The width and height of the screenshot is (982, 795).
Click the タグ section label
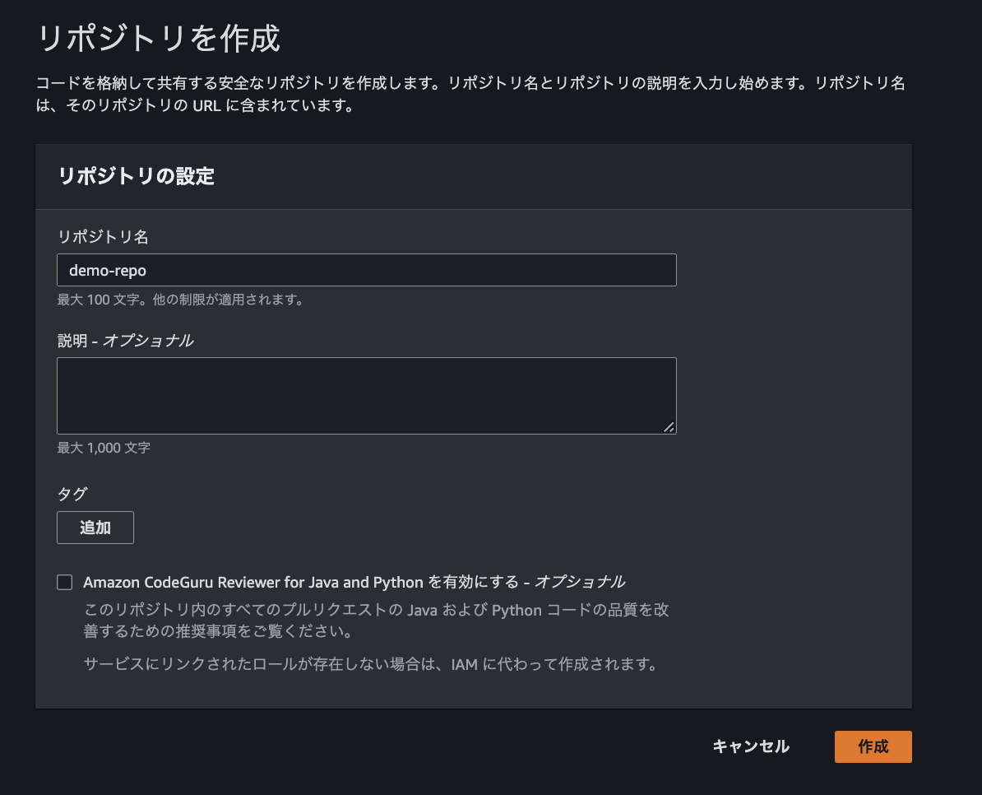click(x=72, y=494)
